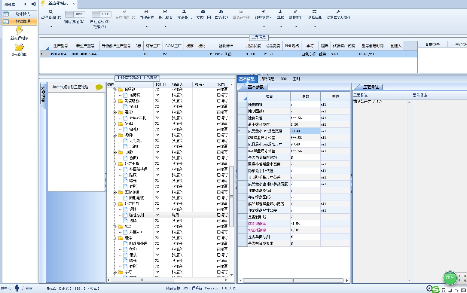This screenshot has height=293, width=467.
Task: Click the 型号查询 search icon
Action: tap(51, 12)
